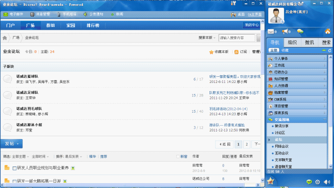Collapse the 交流园地 menu group
The image size is (334, 188).
click(x=297, y=120)
